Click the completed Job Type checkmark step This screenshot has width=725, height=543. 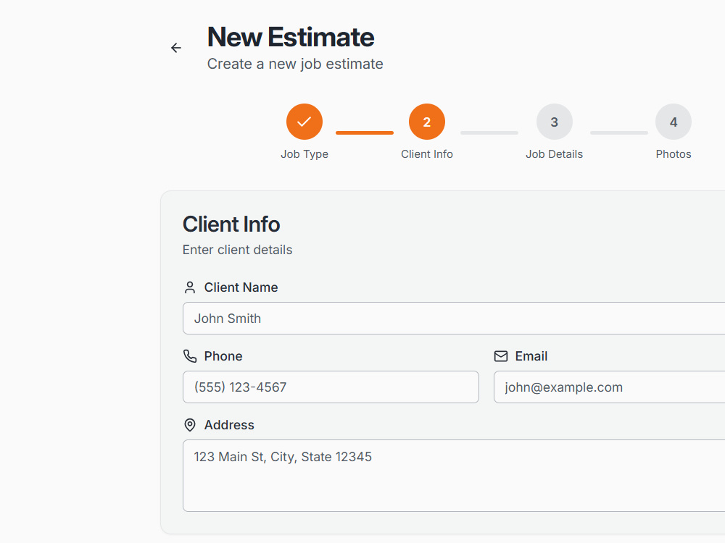tap(304, 122)
